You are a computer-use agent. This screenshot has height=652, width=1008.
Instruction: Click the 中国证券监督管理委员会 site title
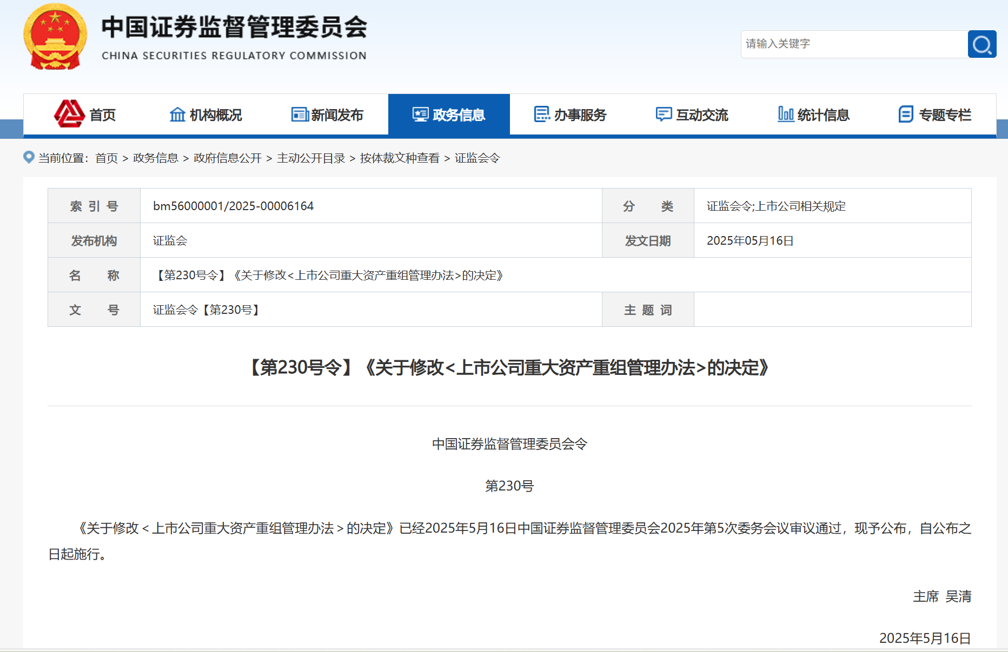tap(234, 27)
